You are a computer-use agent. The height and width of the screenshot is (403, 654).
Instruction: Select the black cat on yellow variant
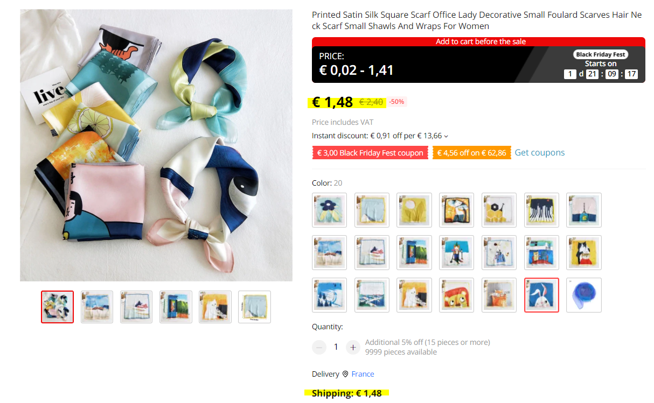[584, 252]
